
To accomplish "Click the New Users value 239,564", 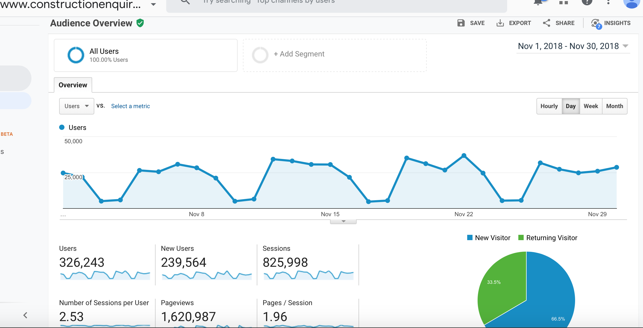I will coord(184,263).
